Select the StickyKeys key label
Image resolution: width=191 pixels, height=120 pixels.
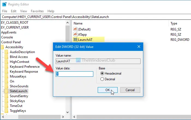tap(17, 101)
